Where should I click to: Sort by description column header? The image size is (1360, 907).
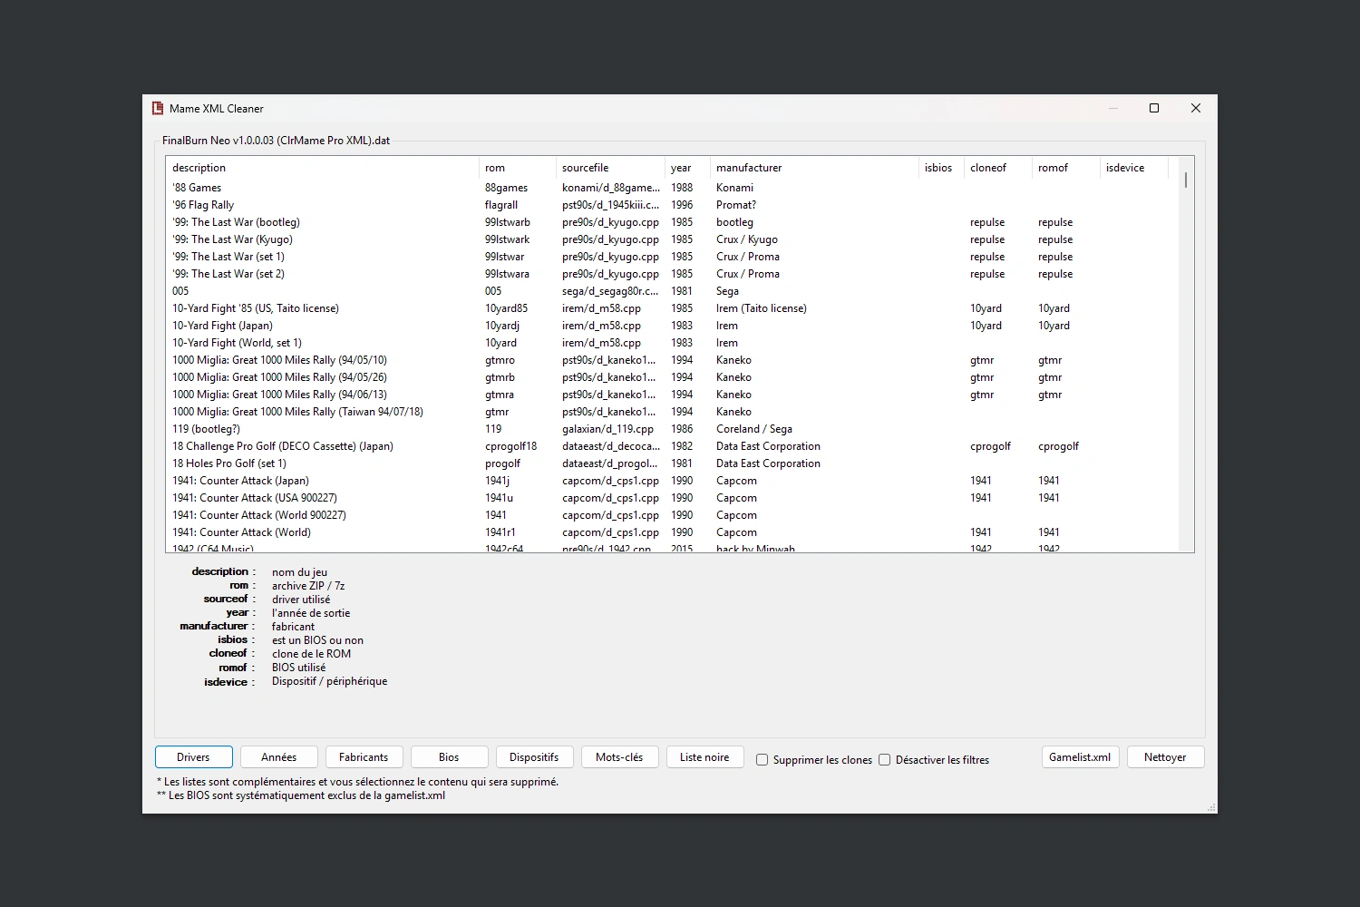[x=322, y=168]
